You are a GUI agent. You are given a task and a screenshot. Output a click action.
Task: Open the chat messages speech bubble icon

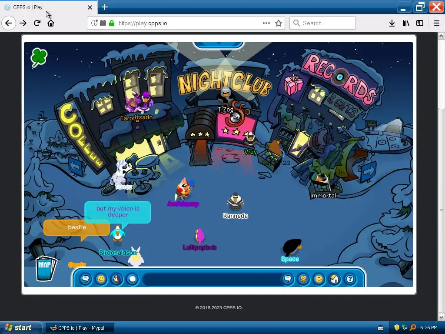coord(86,279)
